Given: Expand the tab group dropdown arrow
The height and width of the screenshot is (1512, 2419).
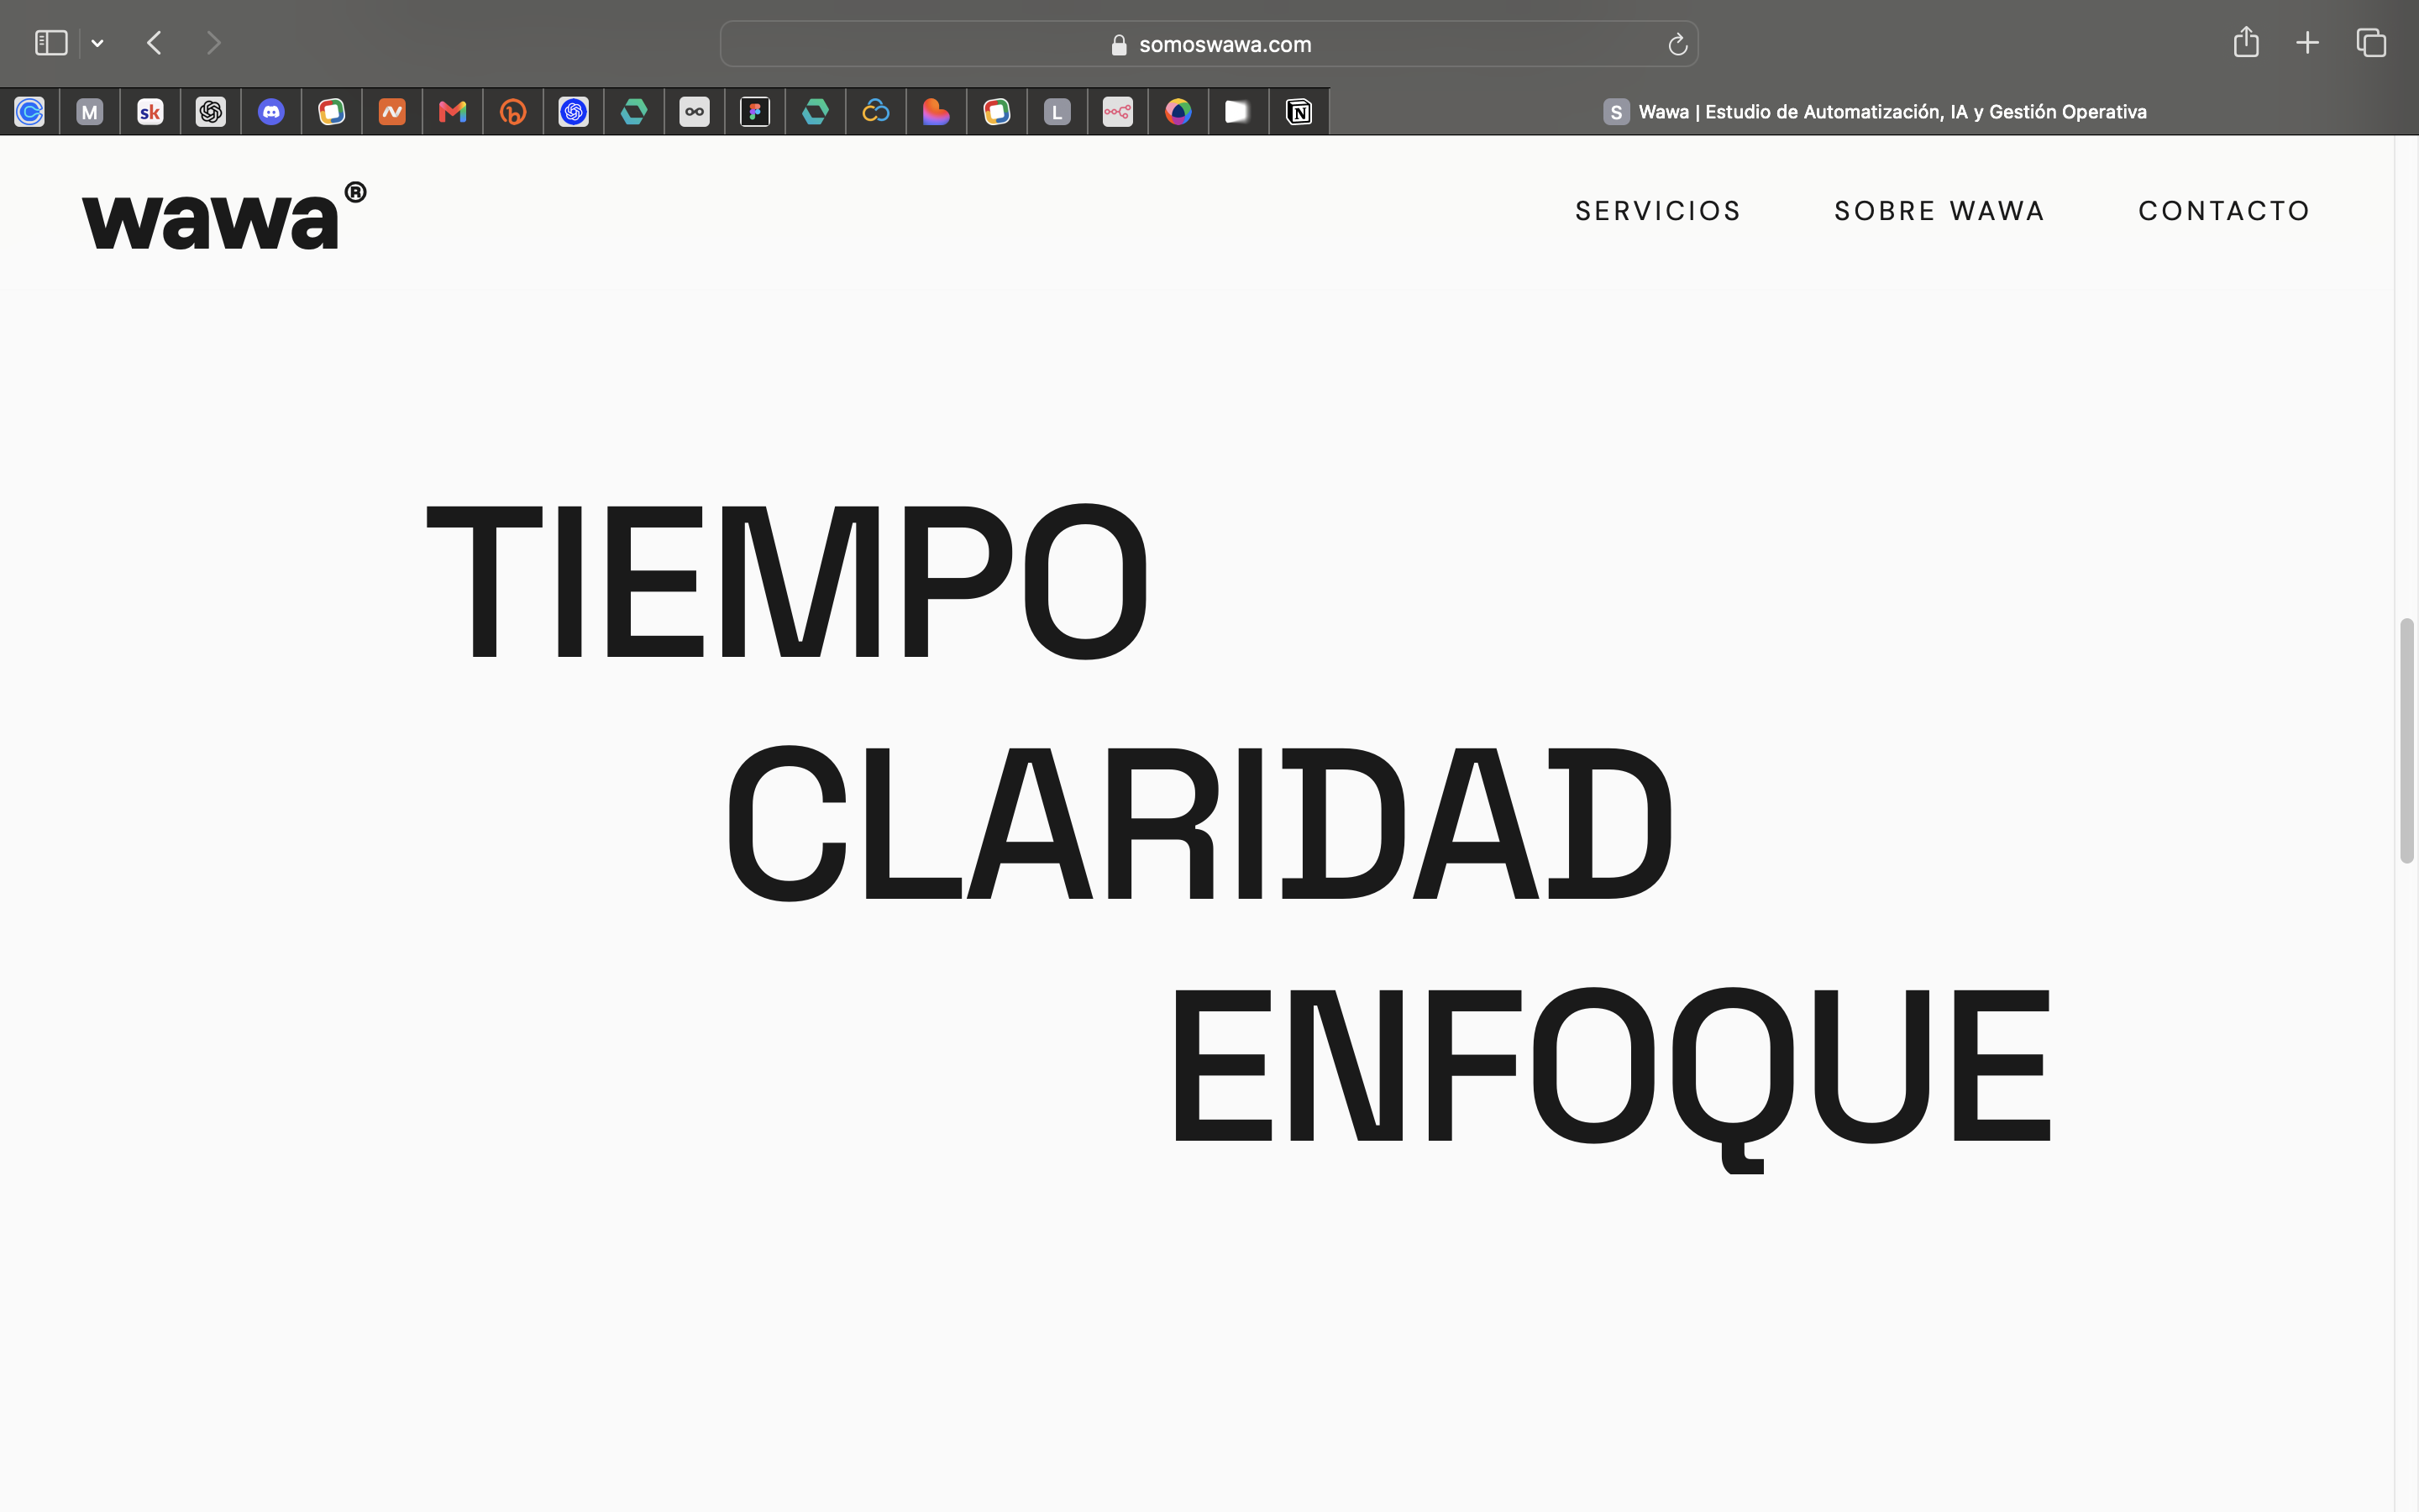Looking at the screenshot, I should [97, 43].
